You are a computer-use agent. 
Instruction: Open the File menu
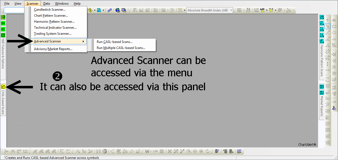(7, 4)
